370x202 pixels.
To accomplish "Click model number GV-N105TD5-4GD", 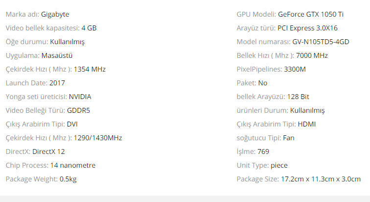I will point(321,42).
